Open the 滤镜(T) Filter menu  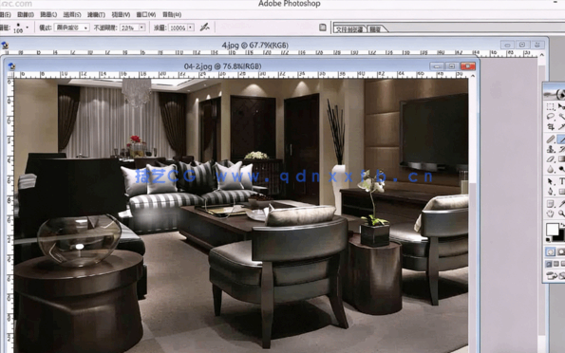96,15
